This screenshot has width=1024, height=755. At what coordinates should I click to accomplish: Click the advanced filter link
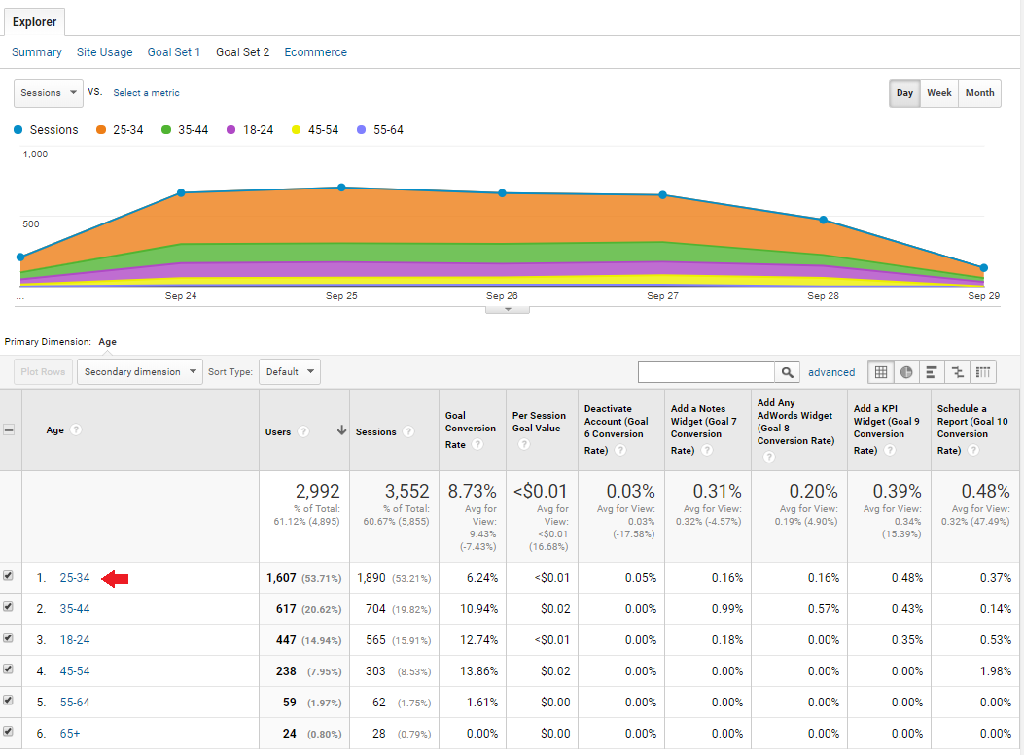(831, 372)
